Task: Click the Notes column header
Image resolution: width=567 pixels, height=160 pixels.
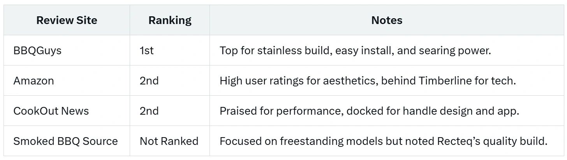Action: (387, 20)
